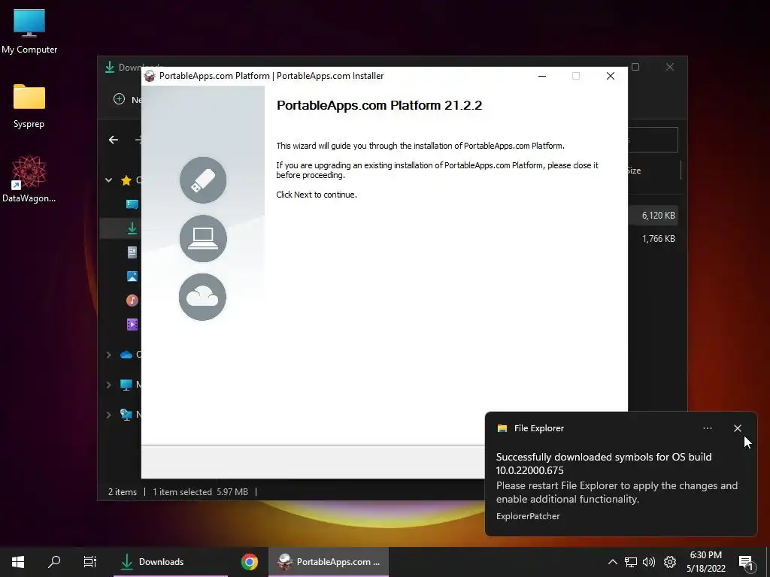The height and width of the screenshot is (577, 770).
Task: Open network status tray icon
Action: coord(631,562)
